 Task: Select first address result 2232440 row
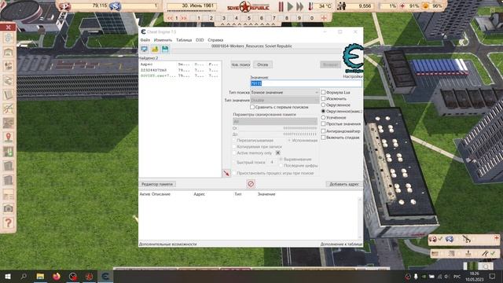[x=180, y=70]
